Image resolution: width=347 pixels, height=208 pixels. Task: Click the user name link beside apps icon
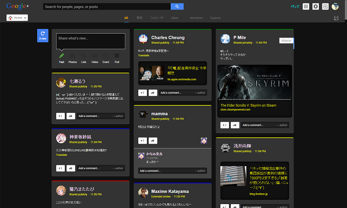click(295, 6)
